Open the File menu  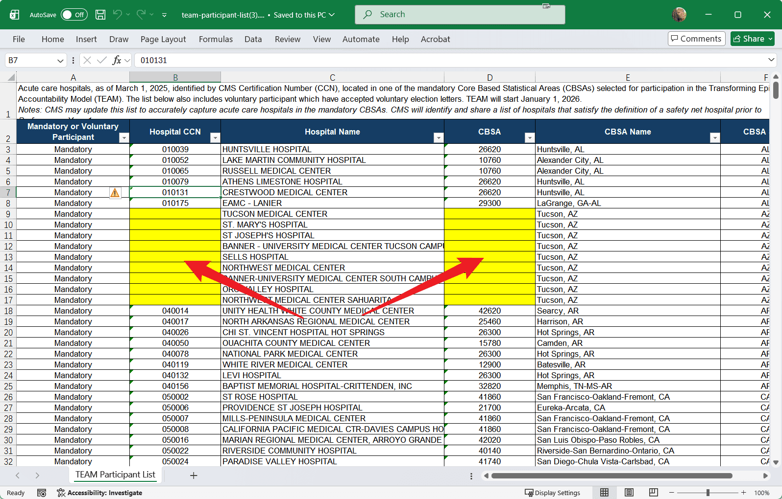[19, 39]
